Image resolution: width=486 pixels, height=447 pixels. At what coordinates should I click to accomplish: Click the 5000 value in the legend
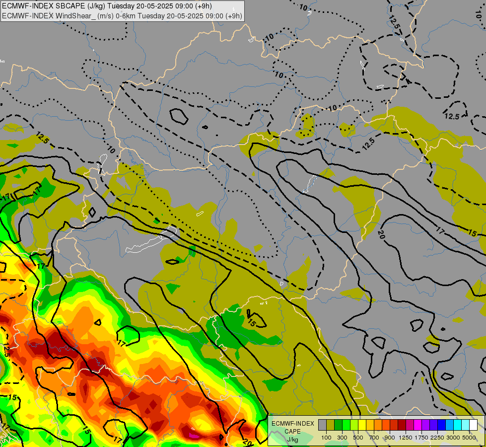[469, 438]
